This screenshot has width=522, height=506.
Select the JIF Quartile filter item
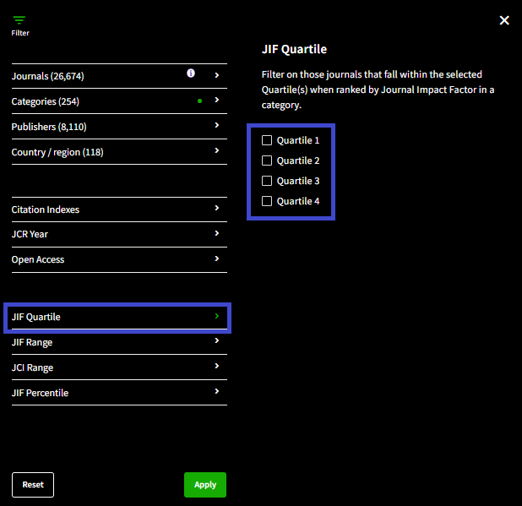point(118,318)
